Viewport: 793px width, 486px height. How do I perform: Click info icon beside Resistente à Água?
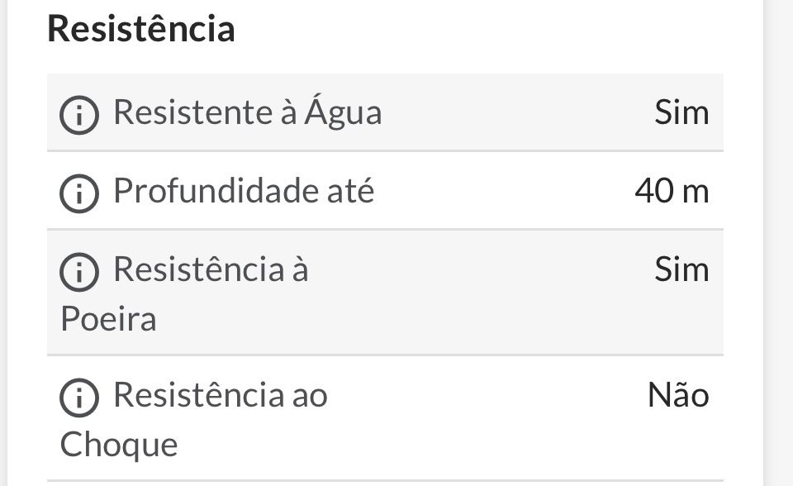(x=79, y=115)
